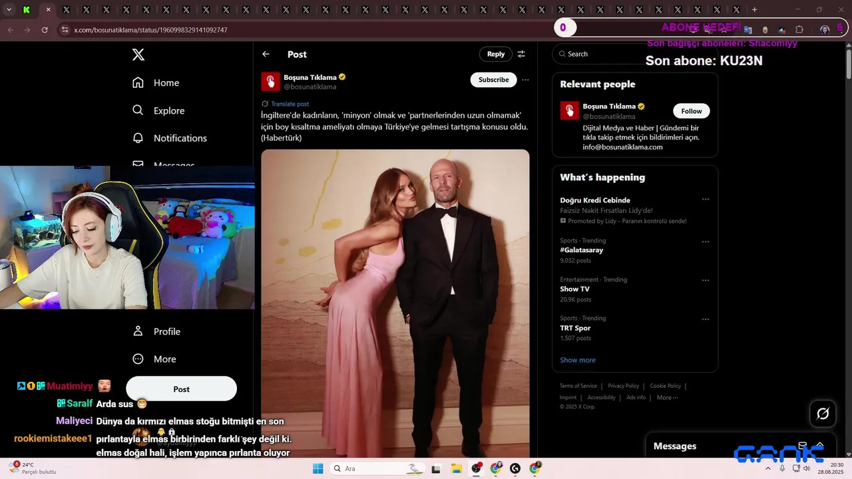852x479 pixels.
Task: Open Doğru Kredi Cebinde promoted item
Action: click(595, 200)
